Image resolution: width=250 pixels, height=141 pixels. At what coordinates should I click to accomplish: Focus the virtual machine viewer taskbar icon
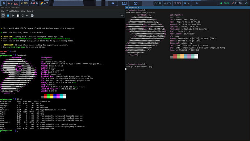pyautogui.click(x=124, y=3)
